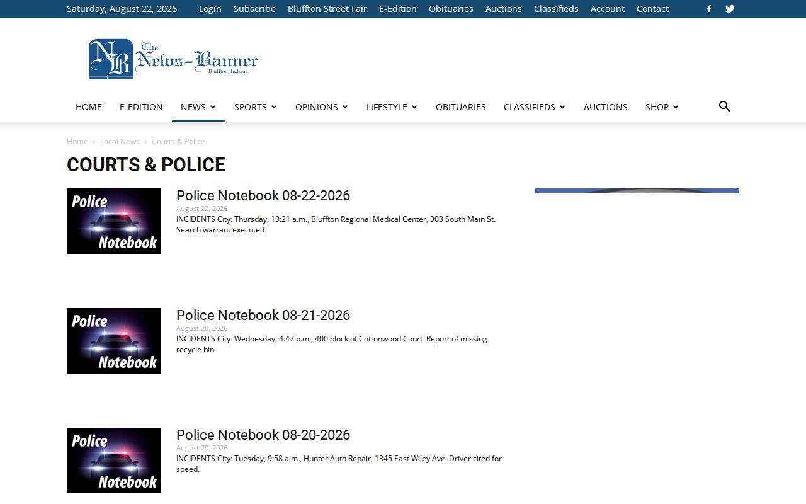Image resolution: width=806 pixels, height=504 pixels.
Task: Expand the News menu dropdown
Action: [x=198, y=107]
